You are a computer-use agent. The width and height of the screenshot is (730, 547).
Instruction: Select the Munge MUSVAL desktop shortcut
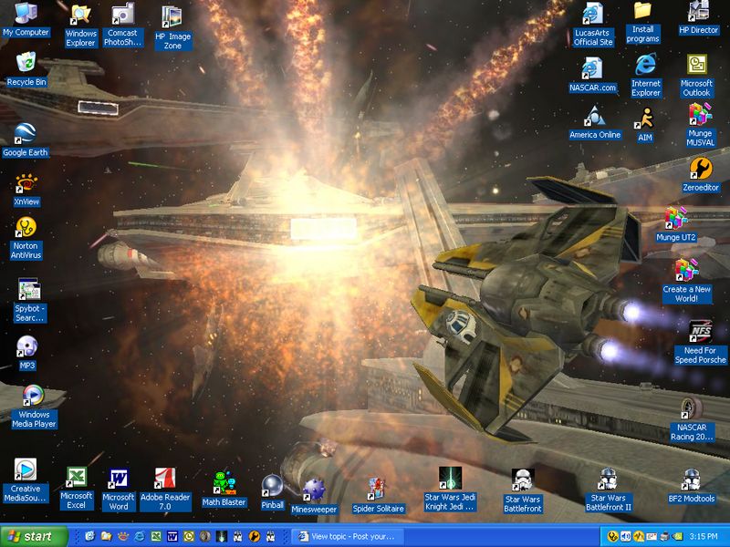[x=700, y=125]
